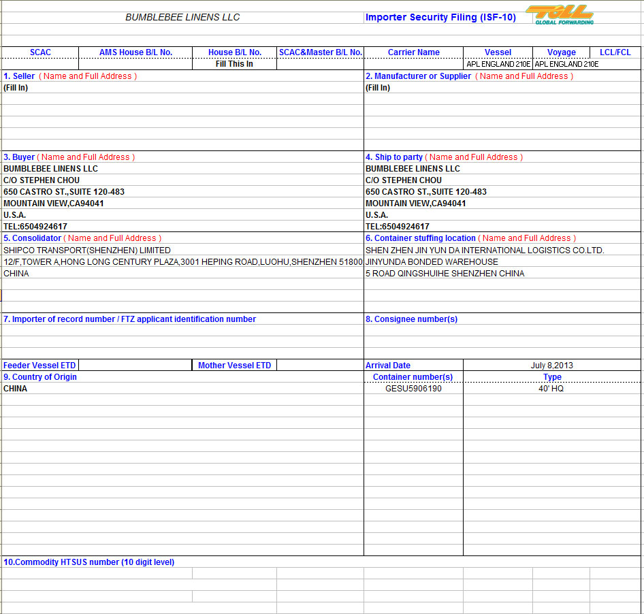The width and height of the screenshot is (644, 614).
Task: Click '10.Commodity HTSUS number' heading
Action: (88, 562)
